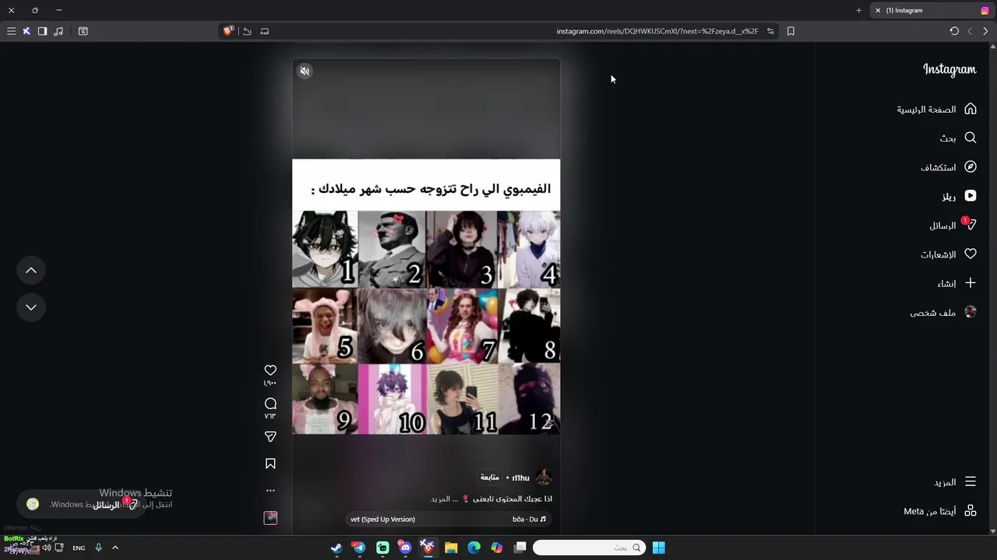Screen dimensions: 997x560
Task: Click إنشاء (Create) plus in sidebar
Action: (x=956, y=284)
